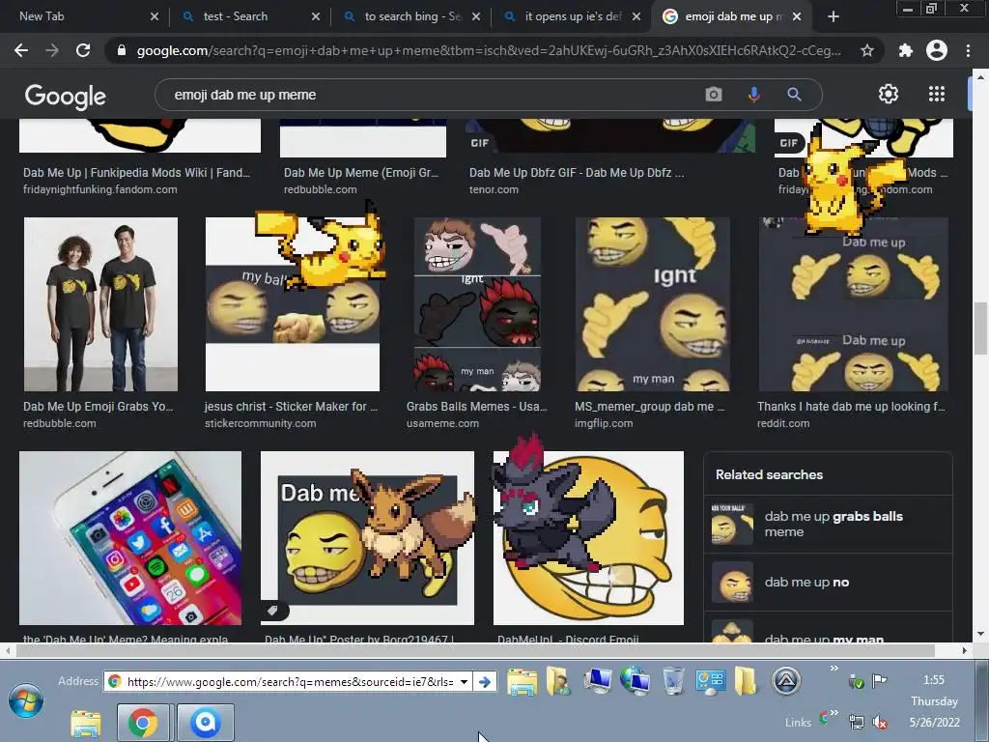Open 'Dab Me Up | Funkipedia Mods Wiki' result
The width and height of the screenshot is (989, 742).
point(136,172)
